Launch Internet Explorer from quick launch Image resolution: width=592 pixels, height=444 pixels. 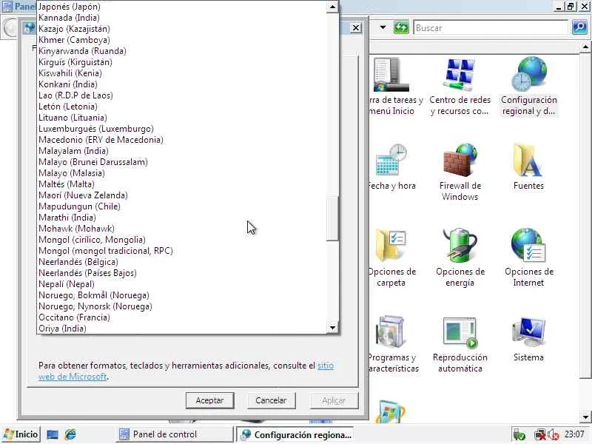pos(70,434)
